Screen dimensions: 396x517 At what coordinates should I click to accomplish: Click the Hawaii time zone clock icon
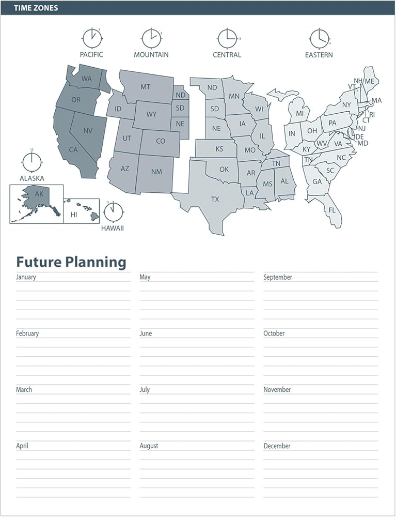113,212
